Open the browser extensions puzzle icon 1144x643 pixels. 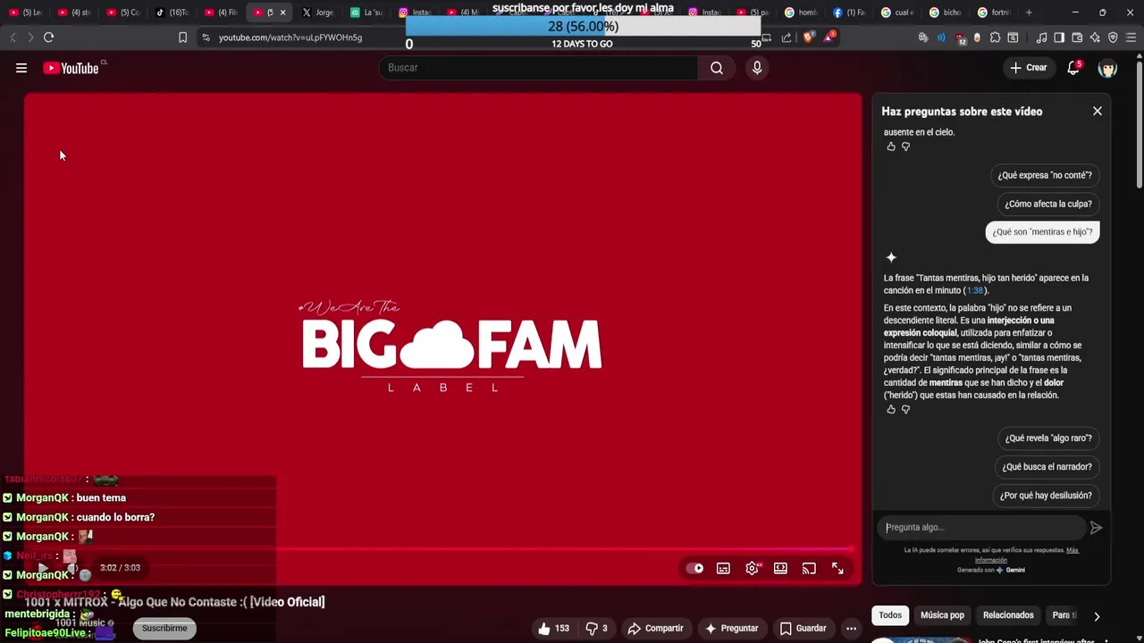click(995, 38)
